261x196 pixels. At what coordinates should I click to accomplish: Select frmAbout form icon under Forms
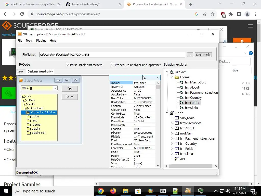pyautogui.click(x=181, y=88)
